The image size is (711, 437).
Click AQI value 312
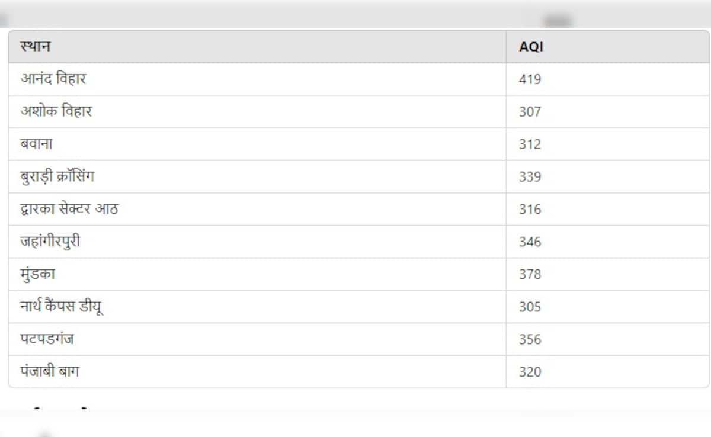(530, 144)
